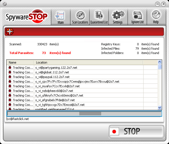Viewport: 169px width, 144px height.
Task: Open the Help tab
Action: point(156,17)
